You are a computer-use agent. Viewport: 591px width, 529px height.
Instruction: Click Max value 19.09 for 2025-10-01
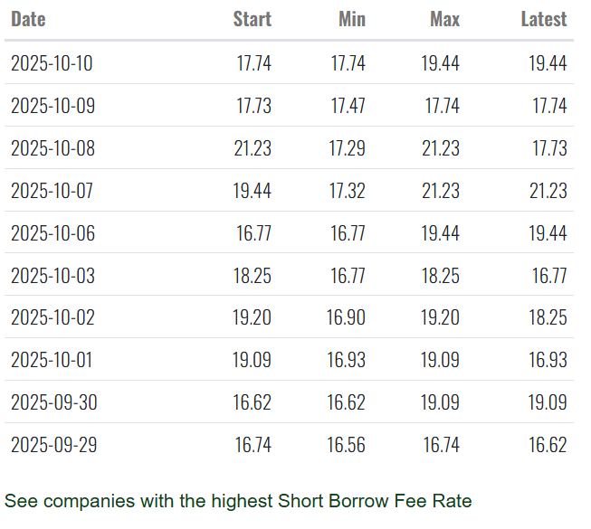tap(441, 360)
